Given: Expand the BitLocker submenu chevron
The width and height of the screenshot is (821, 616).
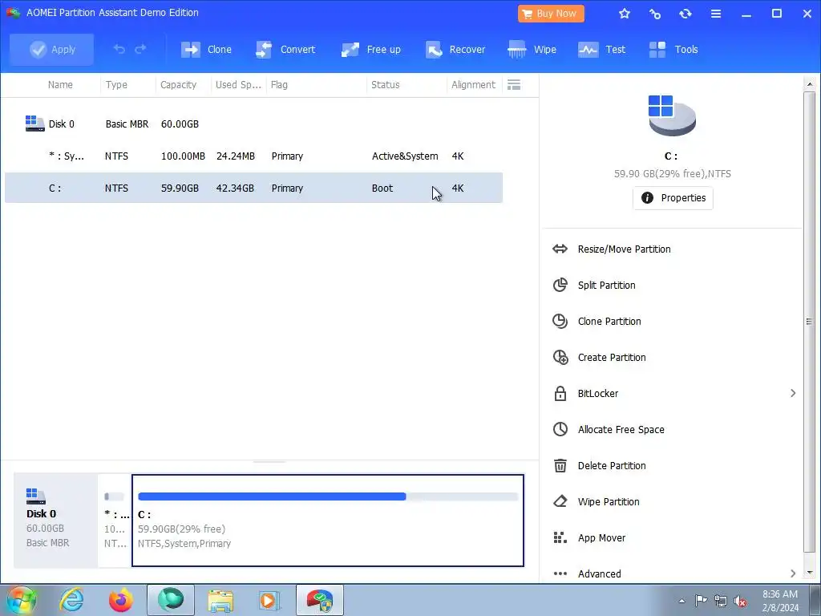Looking at the screenshot, I should (793, 393).
